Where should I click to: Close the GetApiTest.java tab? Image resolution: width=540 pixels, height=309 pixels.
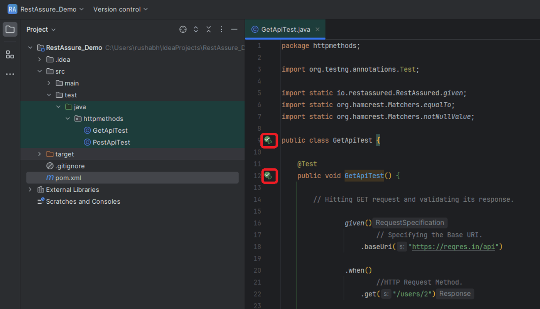click(x=317, y=29)
